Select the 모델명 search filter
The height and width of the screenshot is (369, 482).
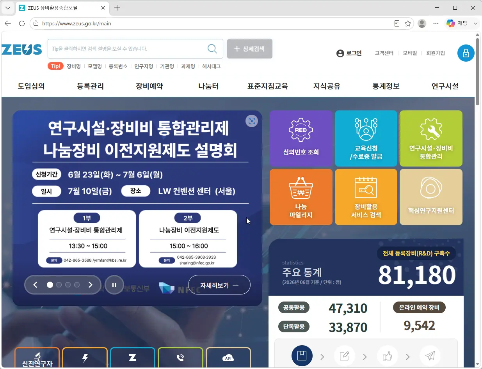pos(95,66)
